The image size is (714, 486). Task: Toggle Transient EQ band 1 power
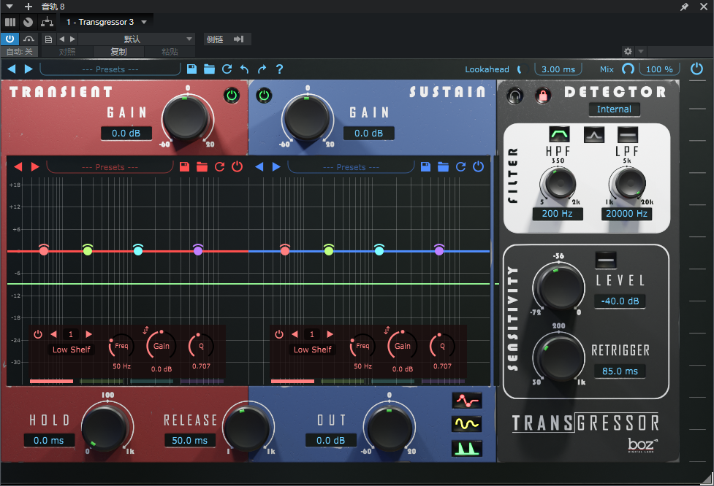38,335
